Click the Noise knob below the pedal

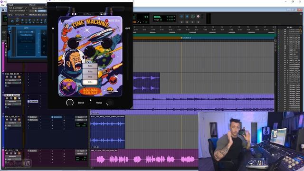110,103
